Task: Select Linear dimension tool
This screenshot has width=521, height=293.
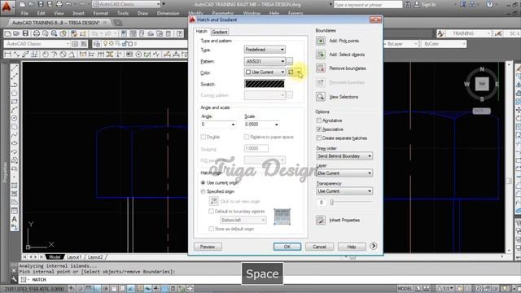Action: pyautogui.click(x=8, y=55)
